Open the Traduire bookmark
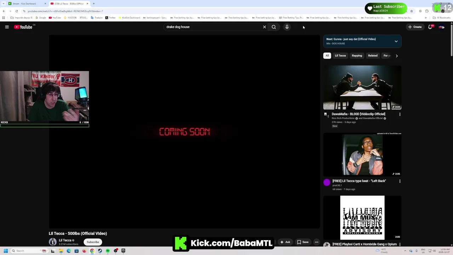The image size is (453, 255). coord(97,18)
